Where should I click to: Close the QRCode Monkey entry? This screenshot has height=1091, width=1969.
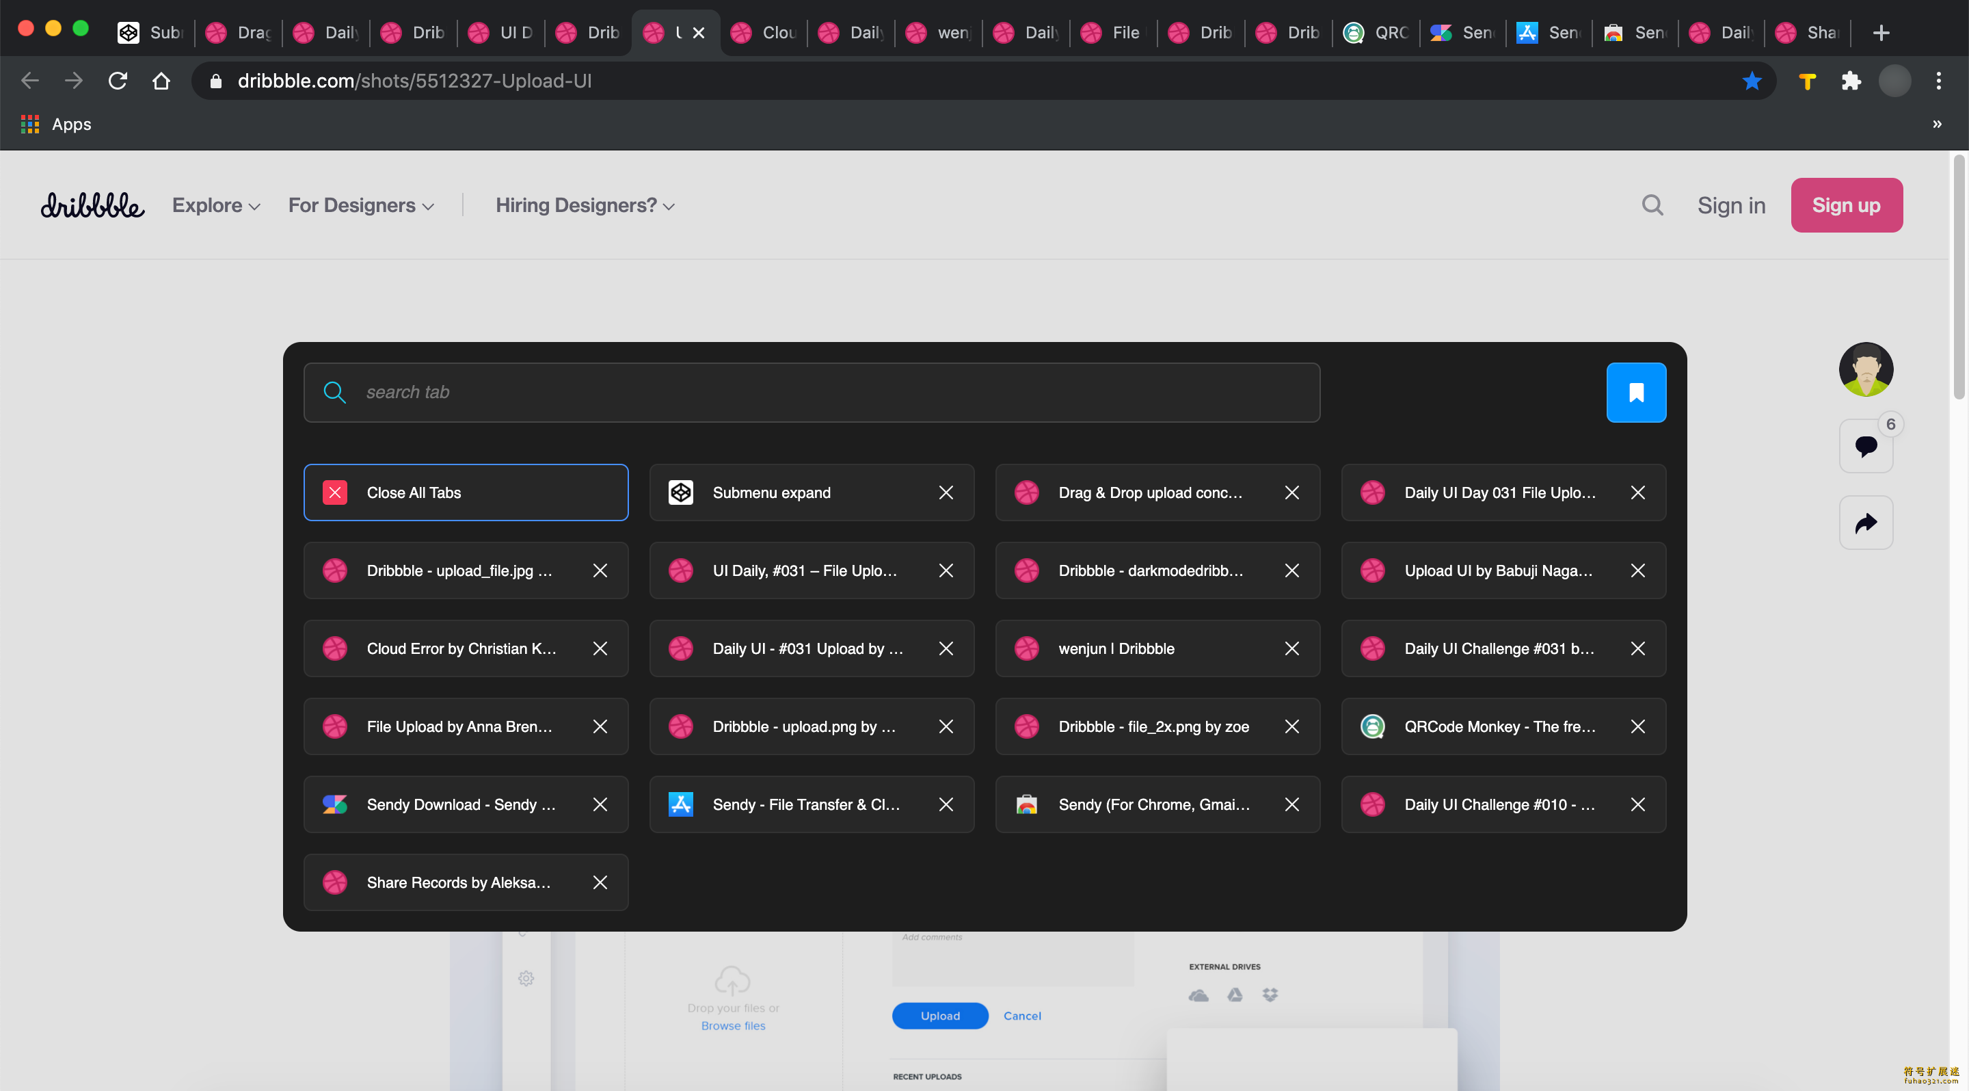coord(1637,726)
